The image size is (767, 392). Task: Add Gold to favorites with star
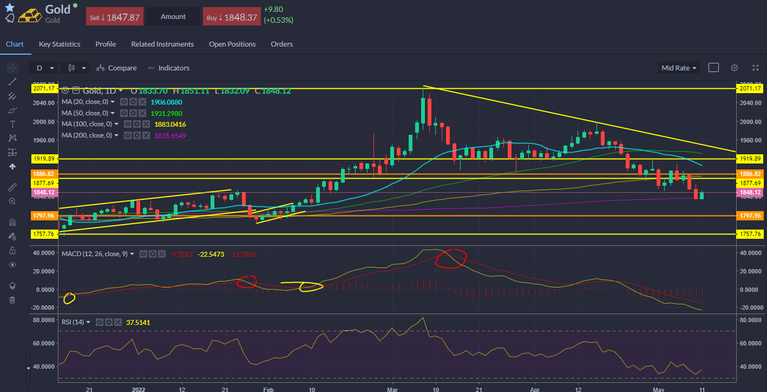coord(9,8)
